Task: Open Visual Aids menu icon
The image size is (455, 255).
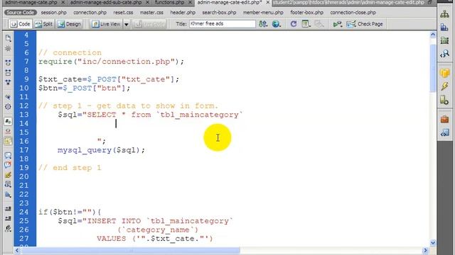Action: pyautogui.click(x=319, y=24)
